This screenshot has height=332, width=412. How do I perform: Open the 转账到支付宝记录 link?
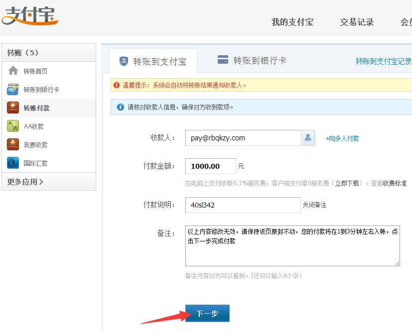(x=384, y=61)
